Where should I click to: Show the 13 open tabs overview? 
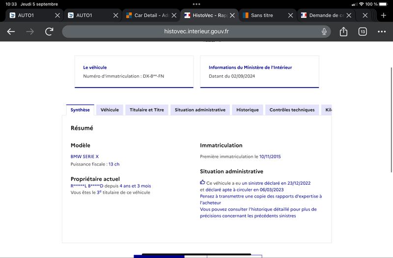[363, 31]
